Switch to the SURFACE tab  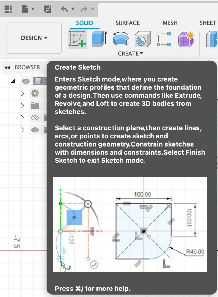click(x=128, y=23)
